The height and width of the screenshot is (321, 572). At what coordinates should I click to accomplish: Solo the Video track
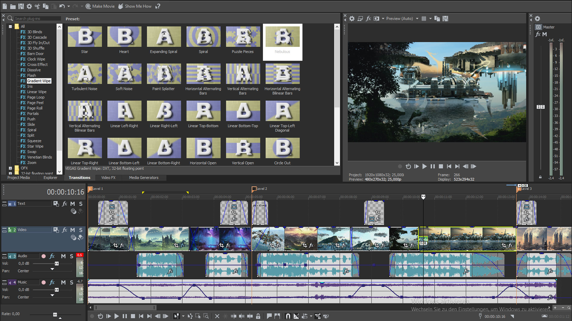click(x=80, y=230)
